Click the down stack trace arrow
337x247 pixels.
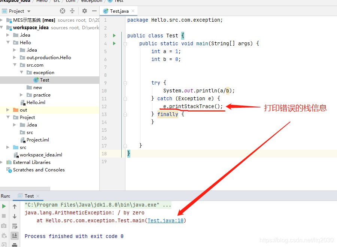coord(15,216)
